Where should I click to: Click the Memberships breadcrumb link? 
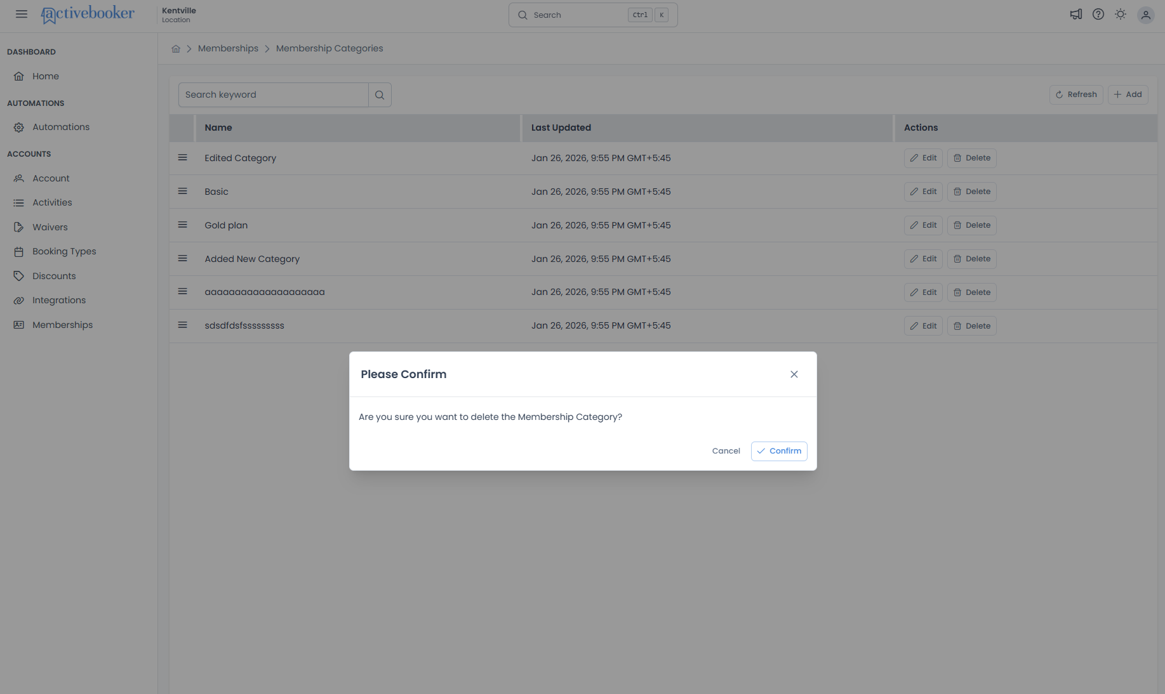[228, 48]
